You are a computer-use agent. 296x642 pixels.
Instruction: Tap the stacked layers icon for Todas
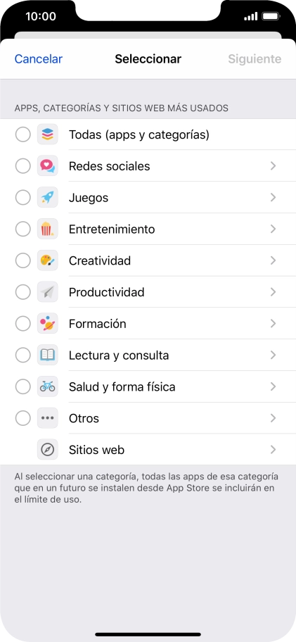pyautogui.click(x=47, y=134)
